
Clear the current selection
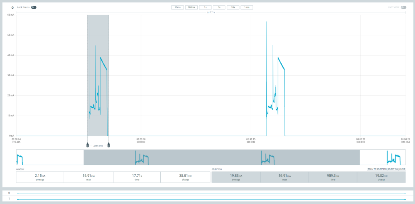coord(402,169)
